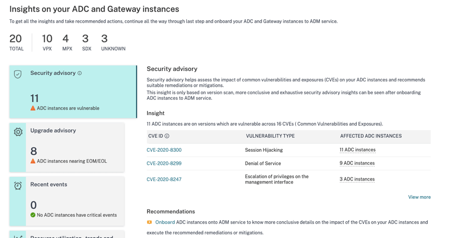The width and height of the screenshot is (451, 238).
Task: Click the orange warning icon under Security advisory
Action: click(x=33, y=108)
